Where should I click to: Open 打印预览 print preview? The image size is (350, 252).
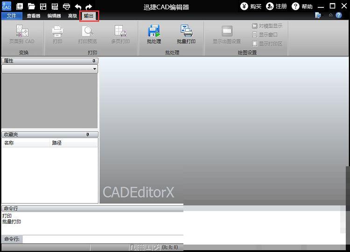pyautogui.click(x=88, y=31)
